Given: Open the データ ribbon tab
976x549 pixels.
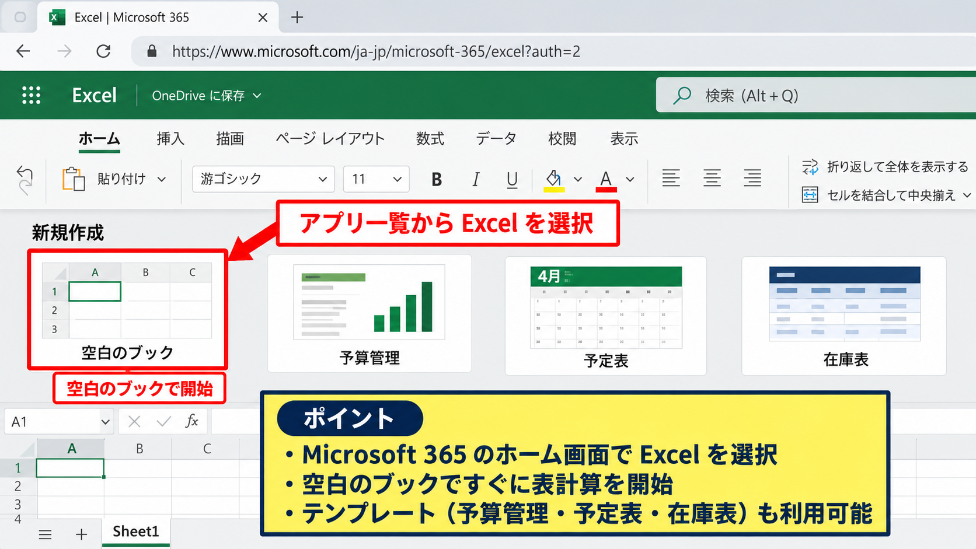Looking at the screenshot, I should (x=496, y=139).
